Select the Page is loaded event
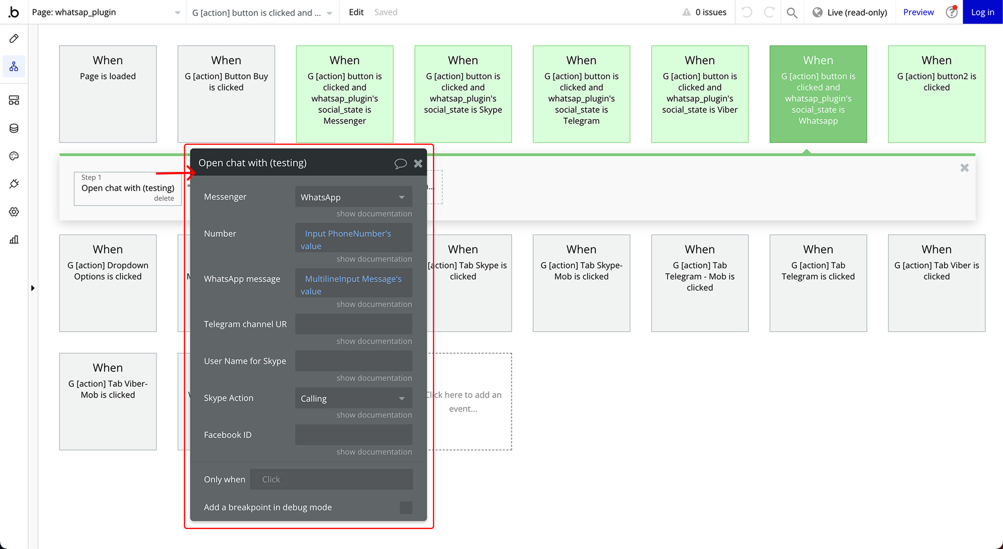The image size is (1003, 549). [108, 94]
